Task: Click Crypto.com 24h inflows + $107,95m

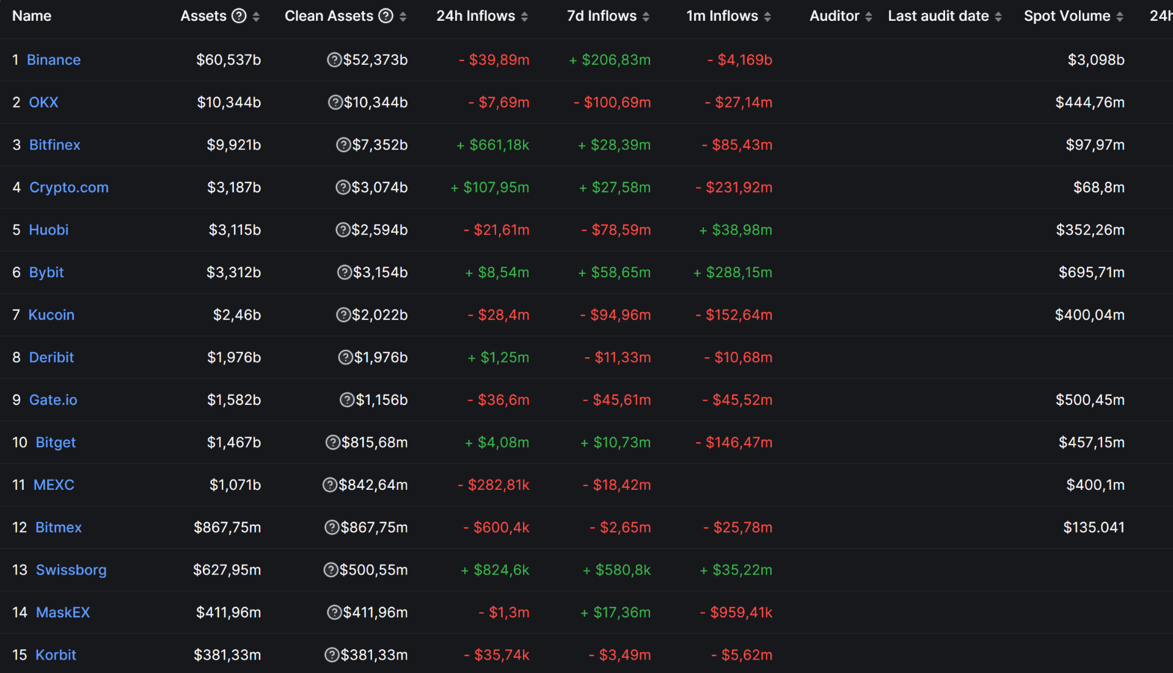Action: point(490,187)
